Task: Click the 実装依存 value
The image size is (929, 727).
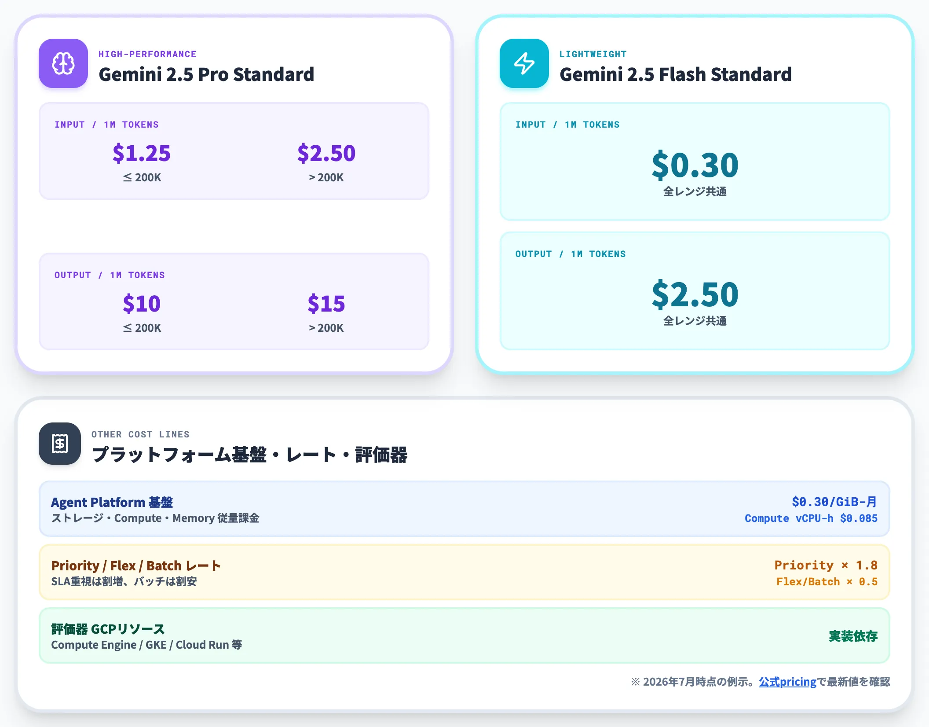Action: point(853,636)
